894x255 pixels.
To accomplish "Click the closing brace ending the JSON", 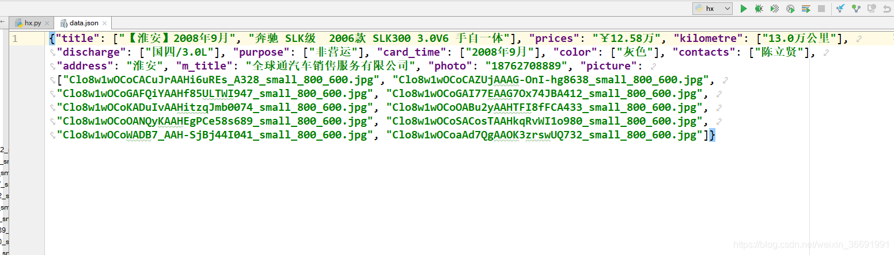I will tap(713, 135).
